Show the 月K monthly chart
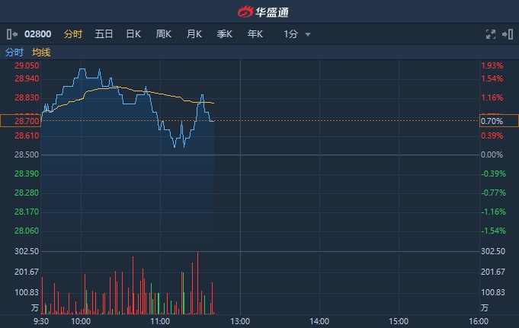This screenshot has height=328, width=519. tap(194, 33)
